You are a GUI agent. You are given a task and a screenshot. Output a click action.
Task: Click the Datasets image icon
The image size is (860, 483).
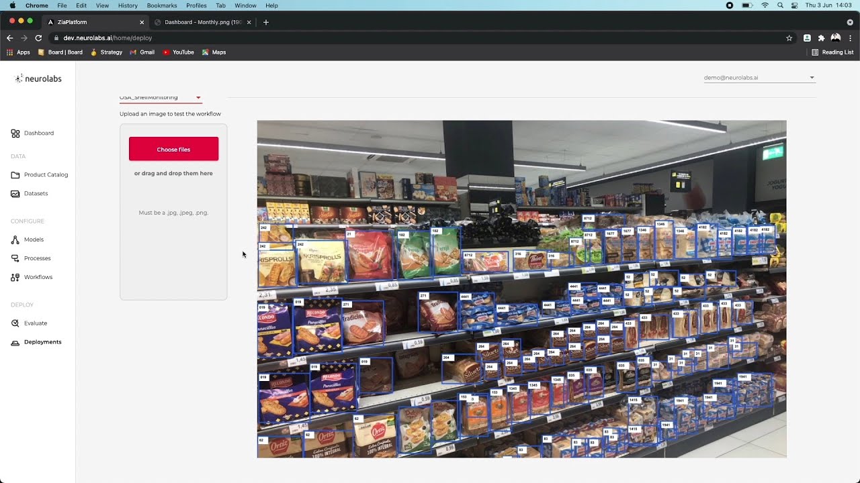pos(15,194)
